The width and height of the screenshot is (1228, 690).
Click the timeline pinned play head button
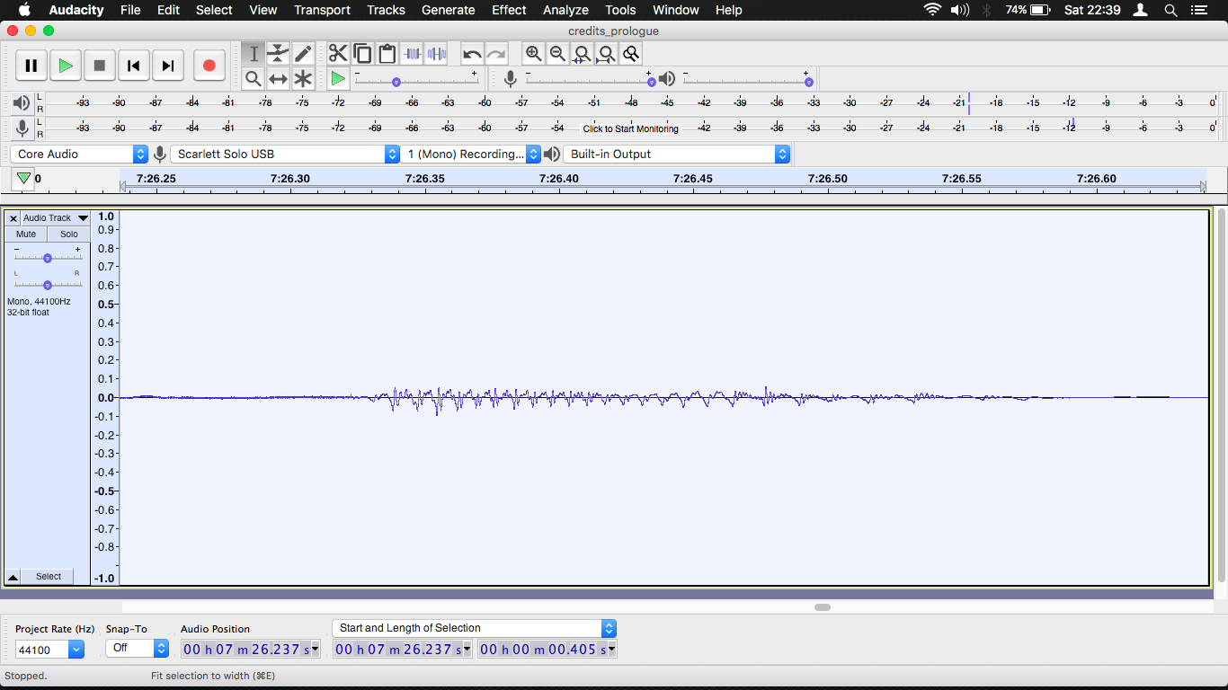23,178
